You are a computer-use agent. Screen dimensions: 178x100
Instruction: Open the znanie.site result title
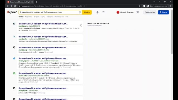(43, 73)
